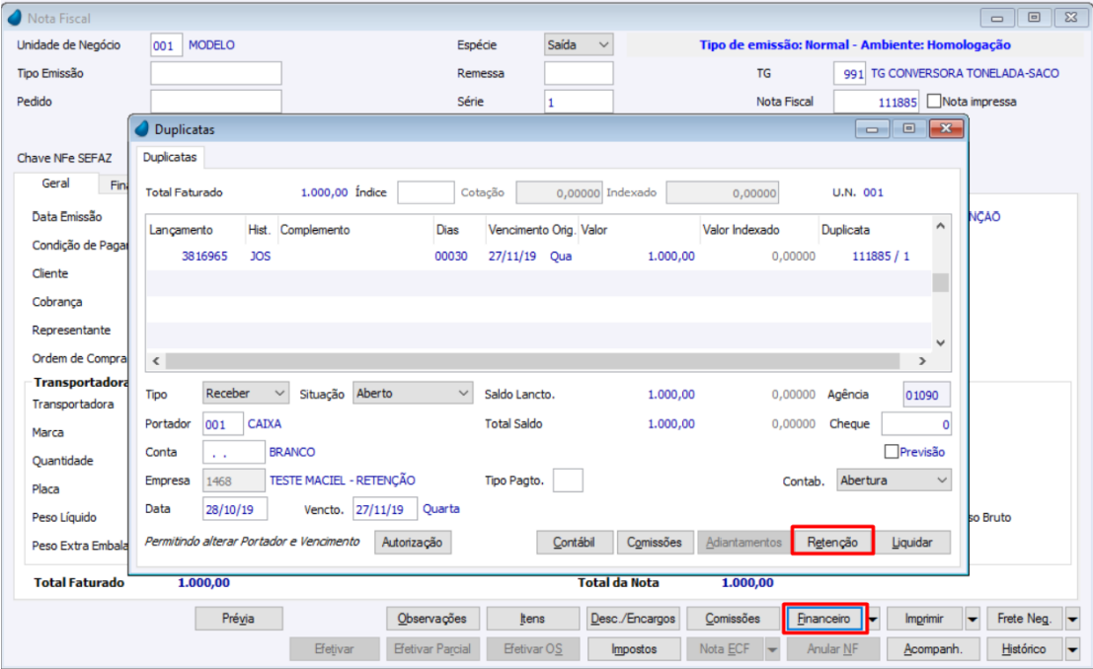
Task: Click the scroll left arrow in duplicatas list
Action: tap(156, 361)
